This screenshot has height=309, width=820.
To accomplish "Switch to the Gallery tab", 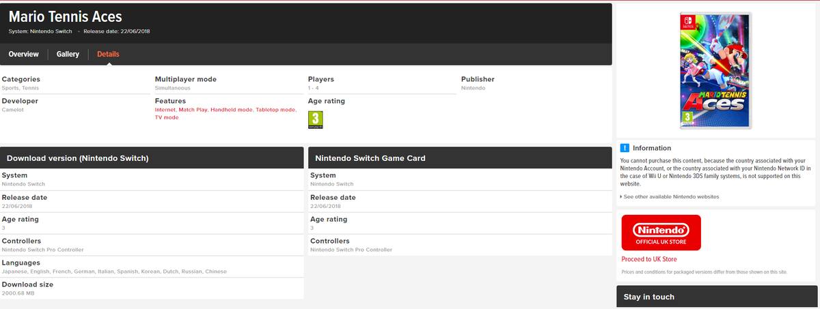I will coord(68,54).
